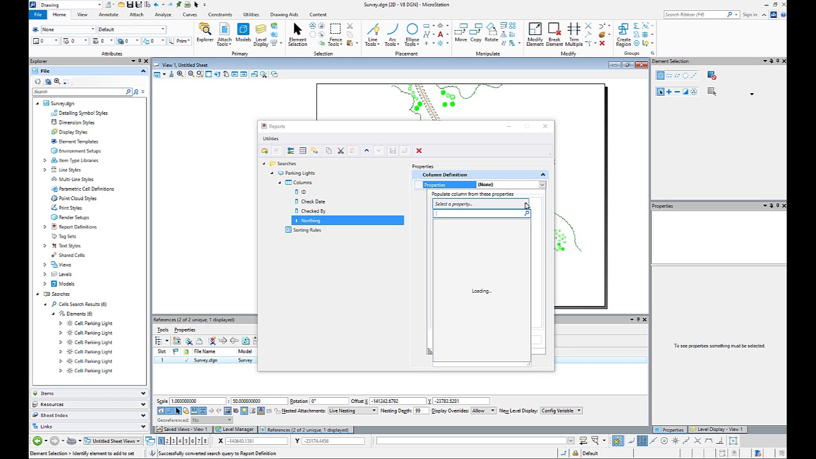Toggle view 5 in the view toggles
Image resolution: width=816 pixels, height=459 pixels.
tap(186, 441)
